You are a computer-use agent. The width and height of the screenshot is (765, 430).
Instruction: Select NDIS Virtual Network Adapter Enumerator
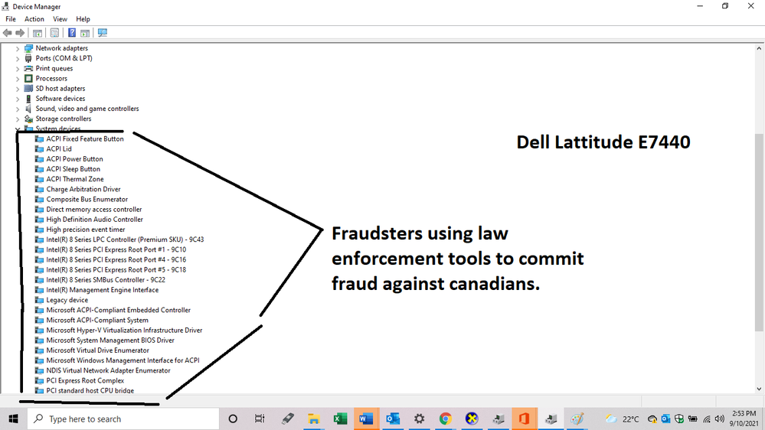point(108,370)
